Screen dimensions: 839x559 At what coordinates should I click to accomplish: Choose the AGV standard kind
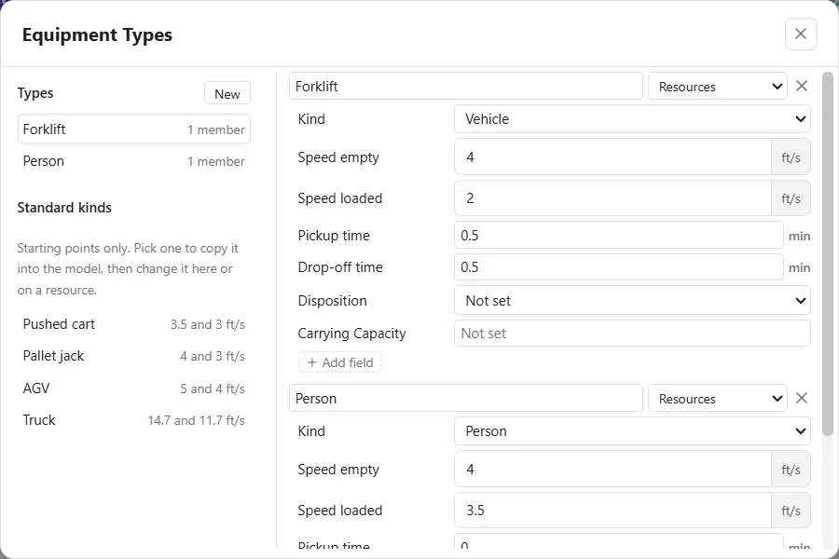pos(133,389)
